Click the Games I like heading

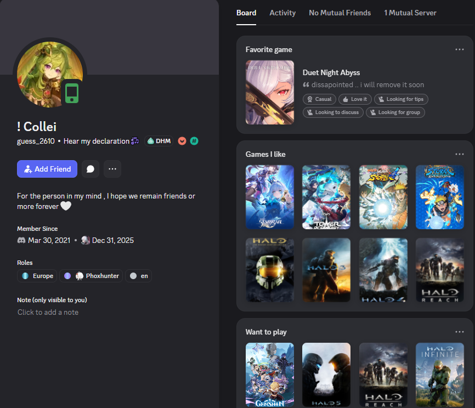pyautogui.click(x=265, y=154)
